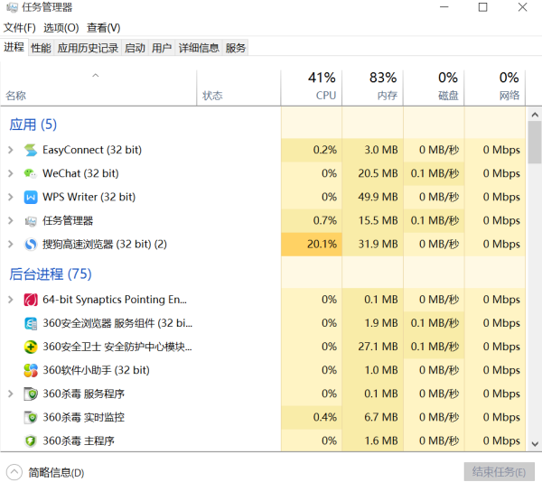542x482 pixels.
Task: Sort by the 83% 内存 column header
Action: tap(372, 88)
